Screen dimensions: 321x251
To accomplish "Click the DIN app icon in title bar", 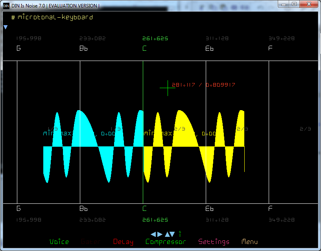I will pyautogui.click(x=6, y=6).
